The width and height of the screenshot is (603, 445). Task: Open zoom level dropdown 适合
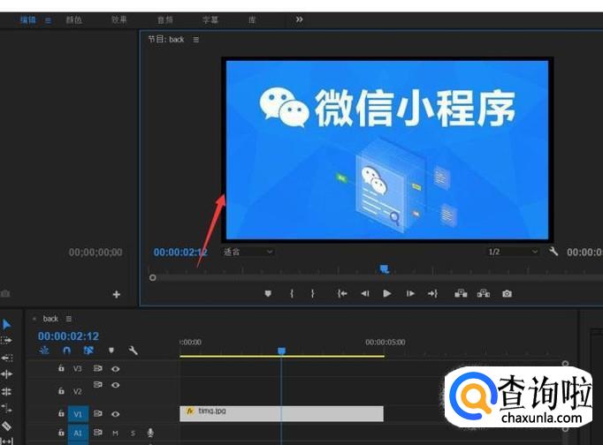pos(248,252)
